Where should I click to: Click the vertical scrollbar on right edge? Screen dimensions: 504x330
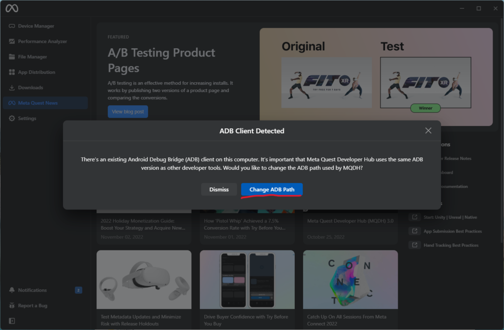502,130
